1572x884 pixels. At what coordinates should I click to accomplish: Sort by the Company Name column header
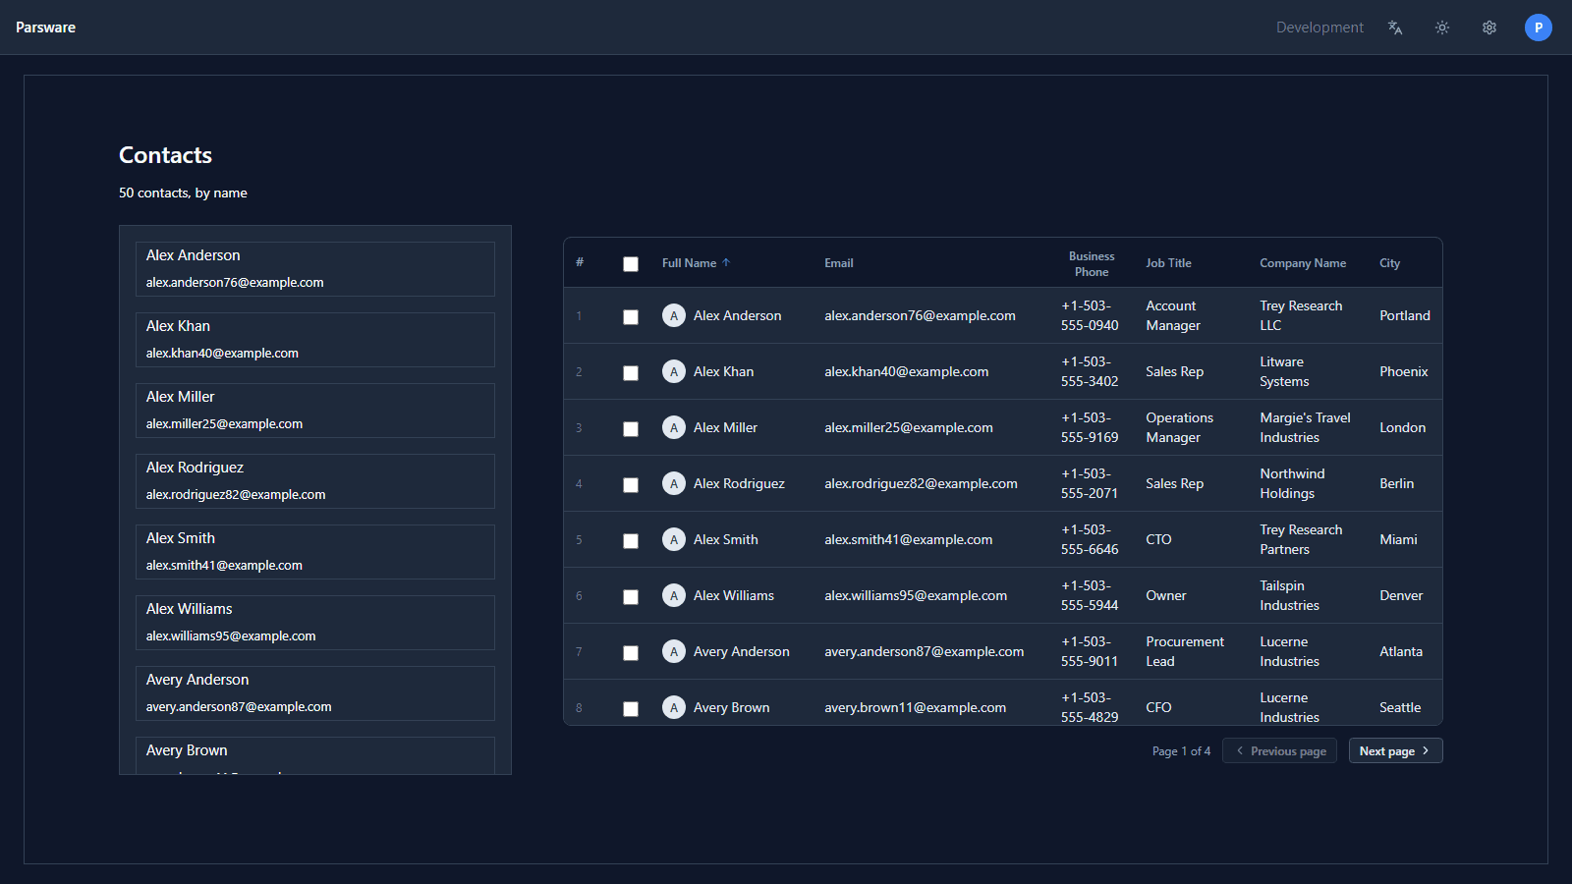(x=1303, y=263)
